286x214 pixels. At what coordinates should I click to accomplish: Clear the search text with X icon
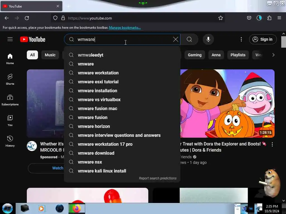(176, 39)
